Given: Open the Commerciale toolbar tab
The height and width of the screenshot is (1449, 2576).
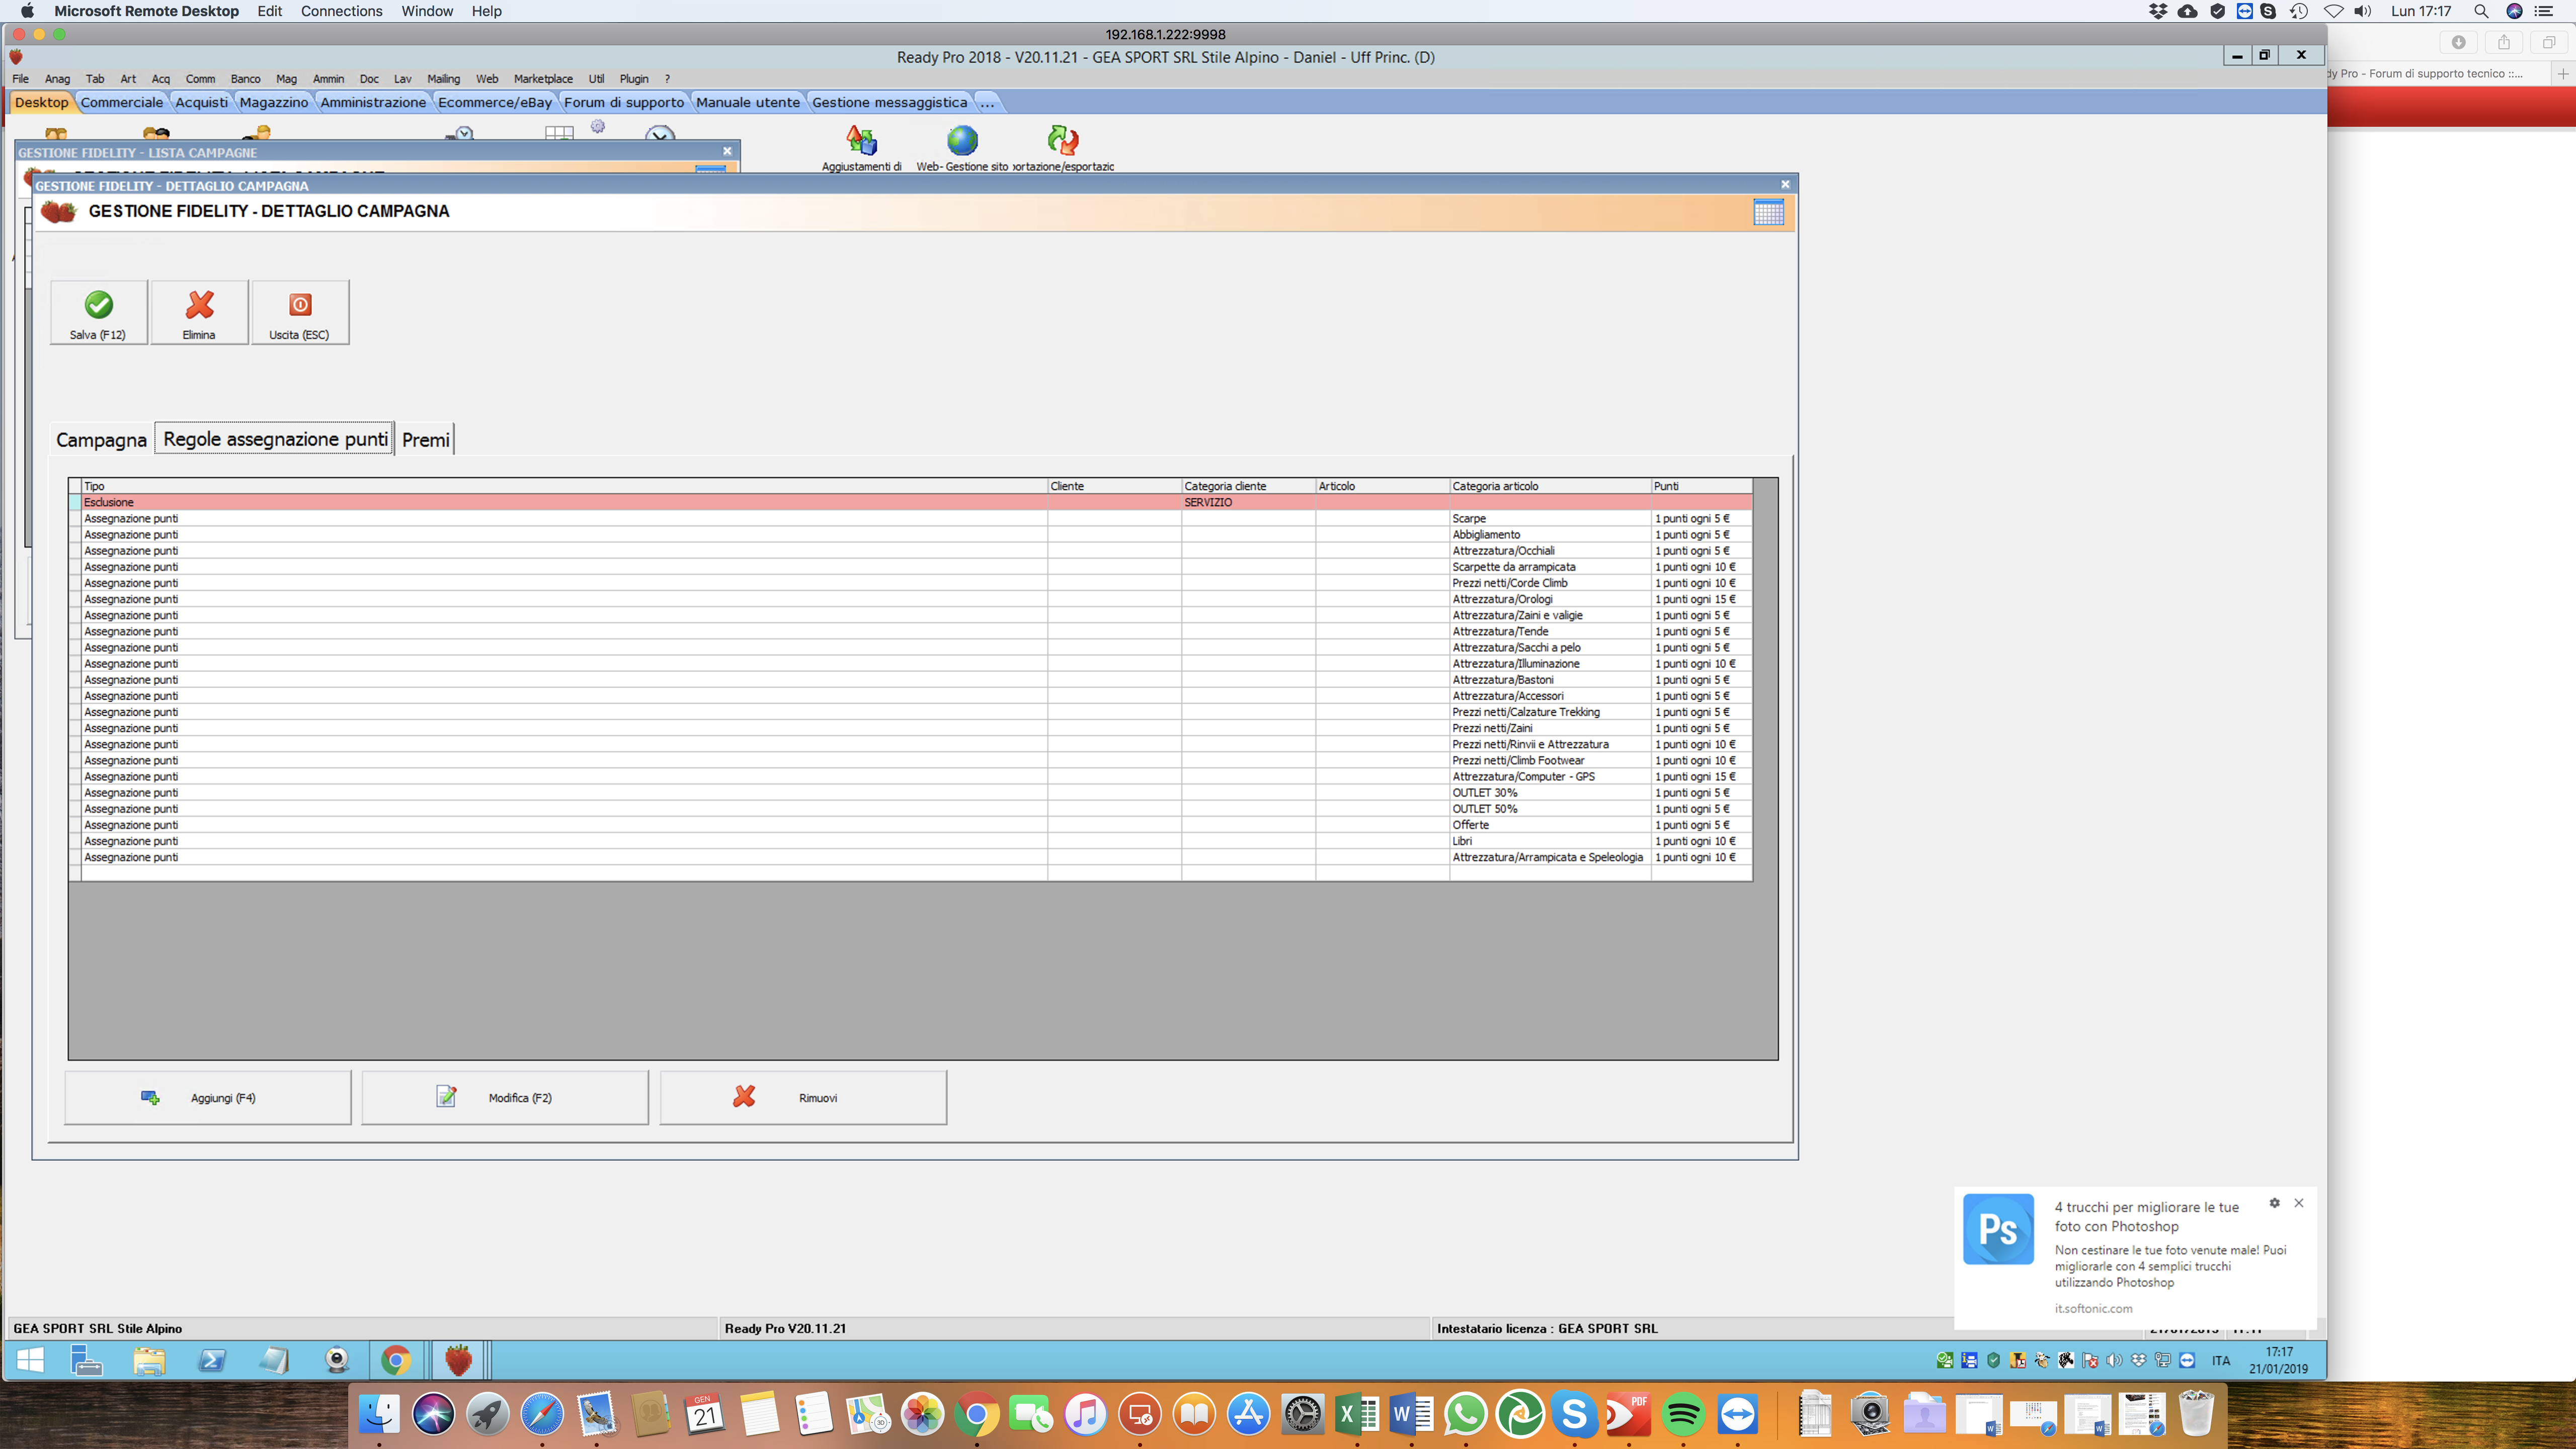Looking at the screenshot, I should (122, 102).
